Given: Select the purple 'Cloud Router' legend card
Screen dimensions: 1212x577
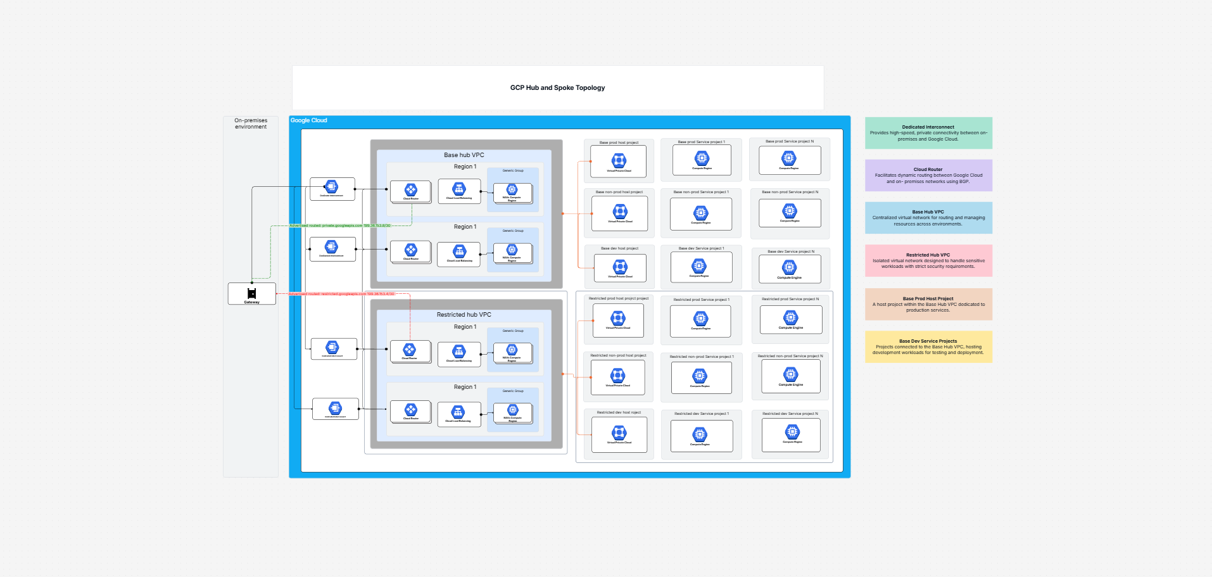Looking at the screenshot, I should click(x=928, y=175).
